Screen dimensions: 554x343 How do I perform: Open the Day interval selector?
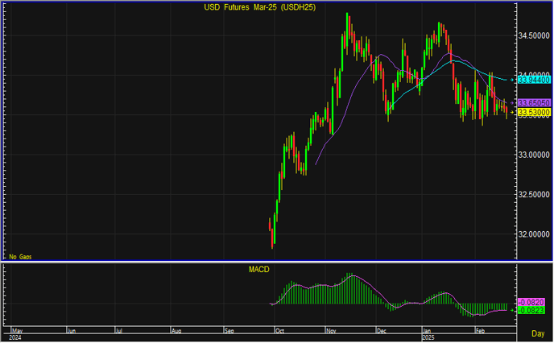tap(538, 333)
